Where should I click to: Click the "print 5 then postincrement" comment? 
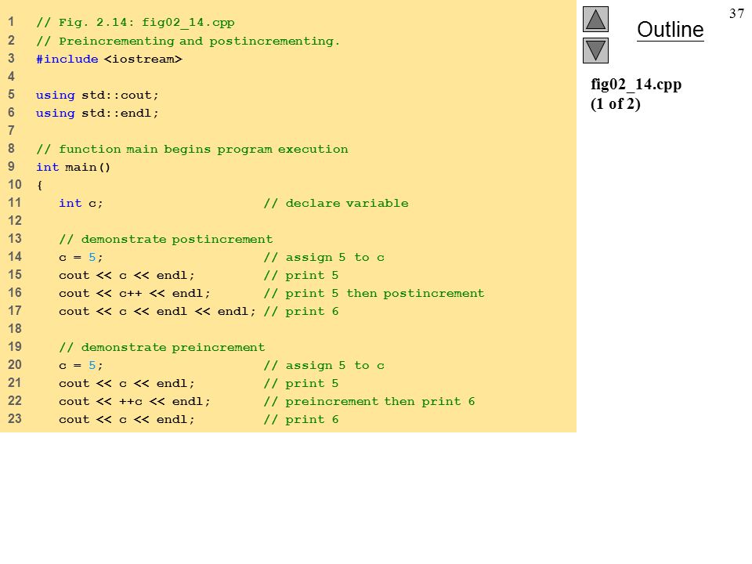click(374, 294)
